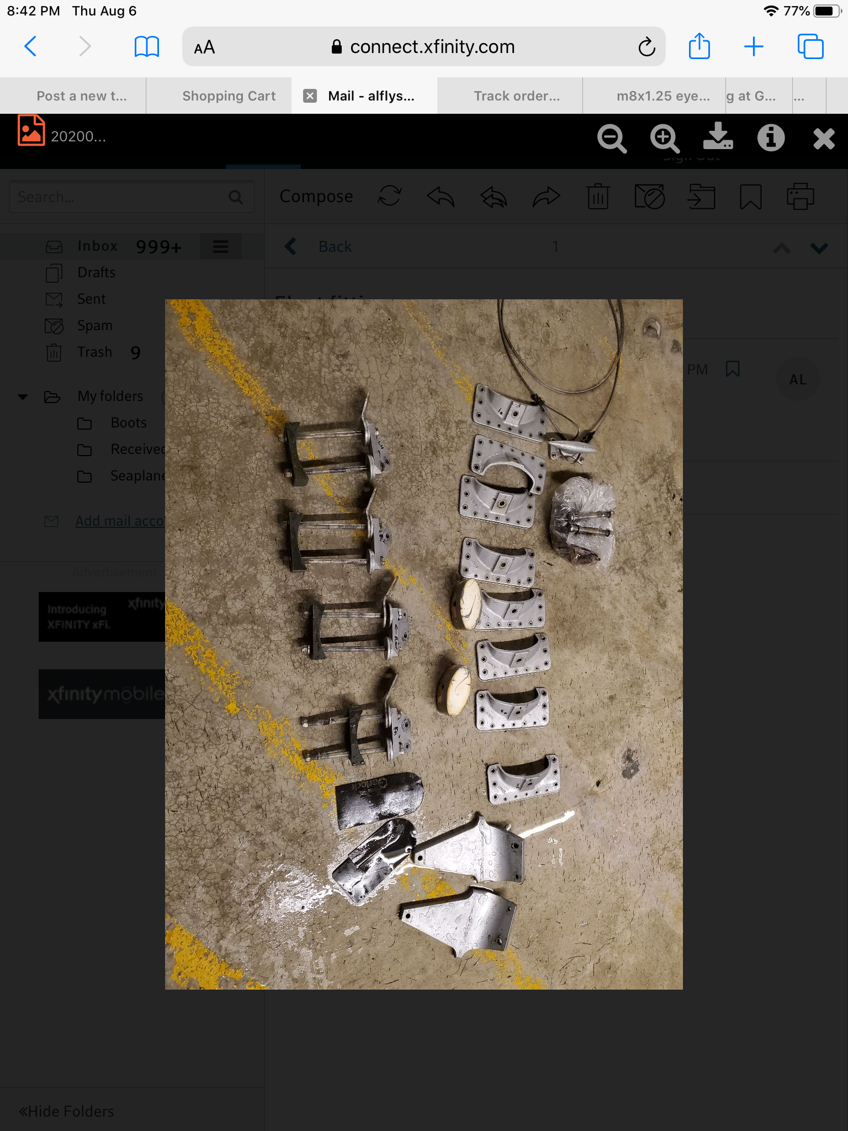848x1131 pixels.
Task: Toggle bookmark flag on the message
Action: coord(733,369)
